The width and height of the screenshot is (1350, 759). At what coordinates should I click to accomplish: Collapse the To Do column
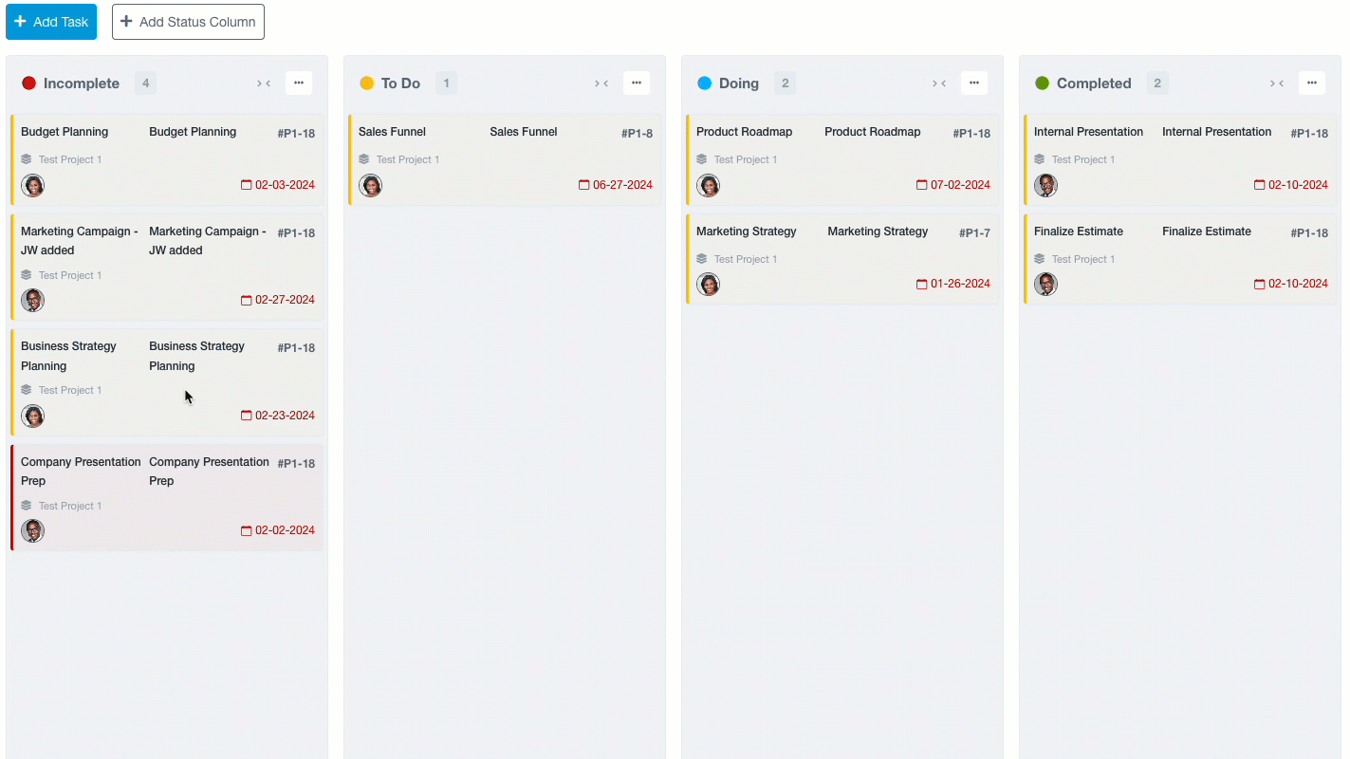[601, 83]
